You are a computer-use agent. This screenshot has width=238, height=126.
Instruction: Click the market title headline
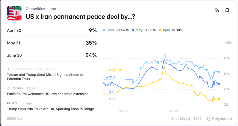tap(80, 17)
